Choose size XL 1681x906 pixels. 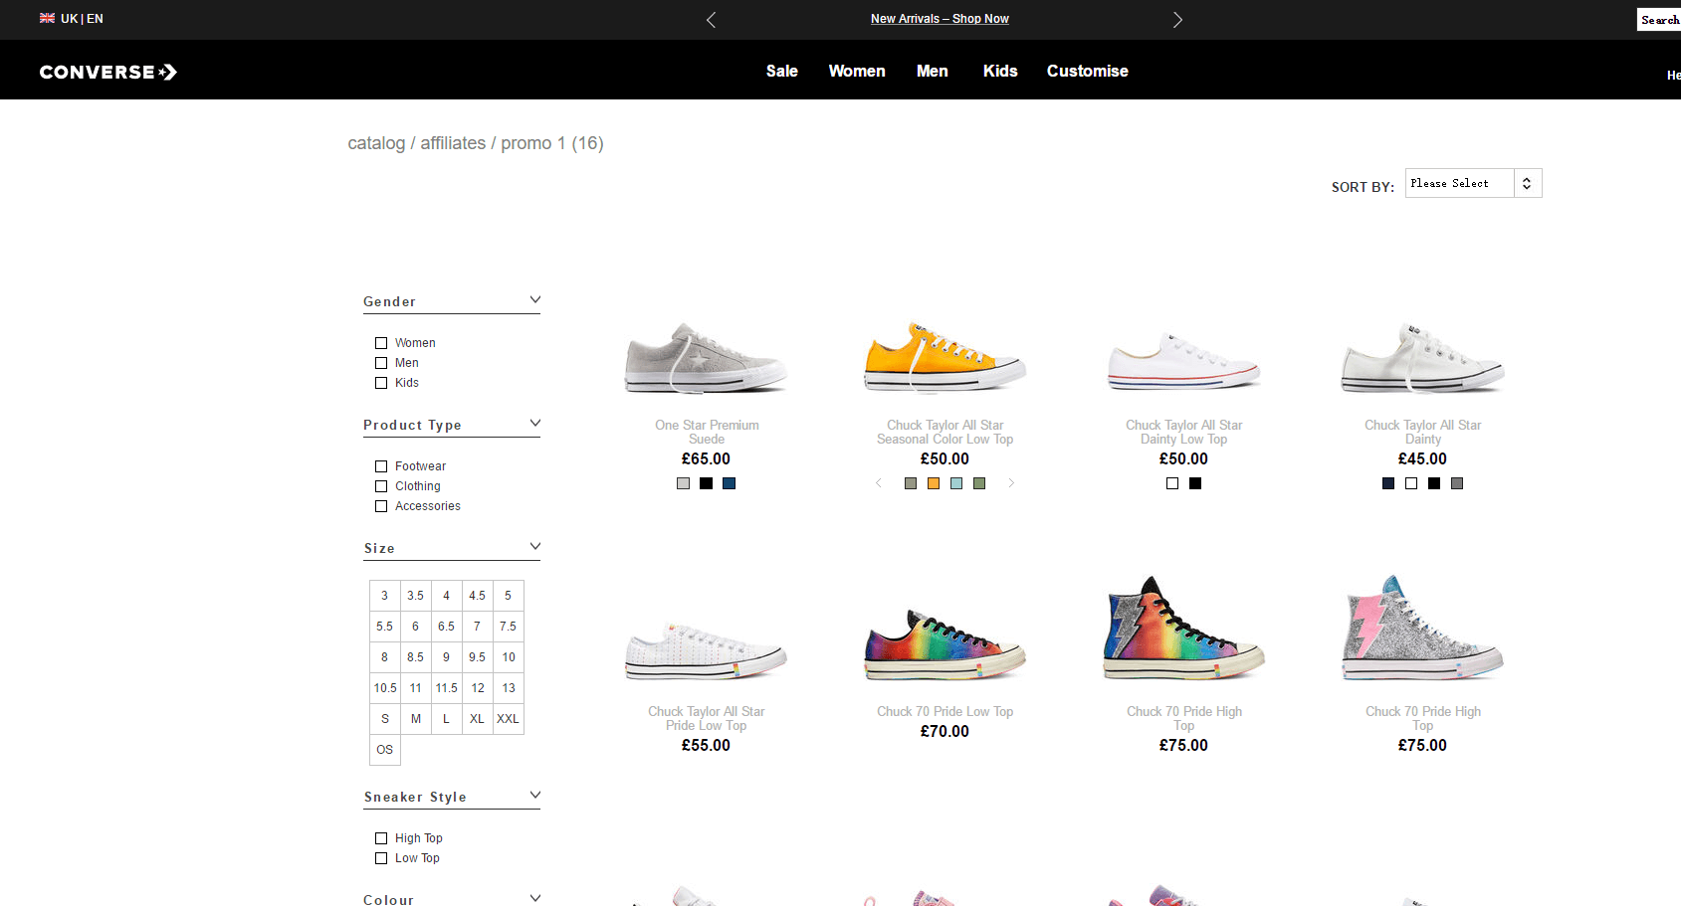pyautogui.click(x=478, y=719)
